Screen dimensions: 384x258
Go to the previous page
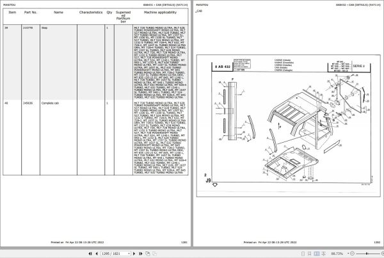[97, 254]
